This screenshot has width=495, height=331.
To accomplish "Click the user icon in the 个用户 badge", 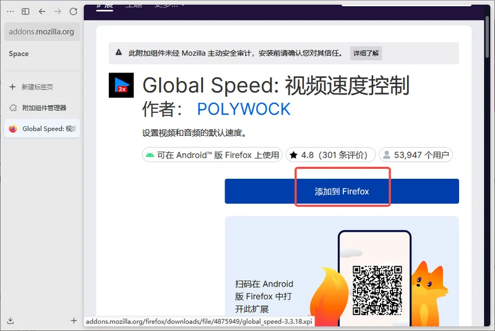I will pos(387,155).
